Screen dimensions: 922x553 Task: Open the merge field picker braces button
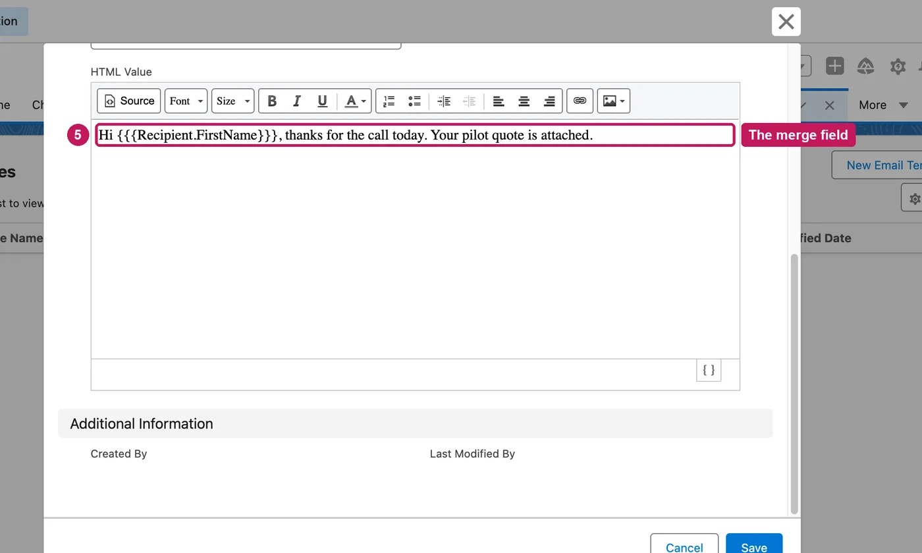point(709,370)
